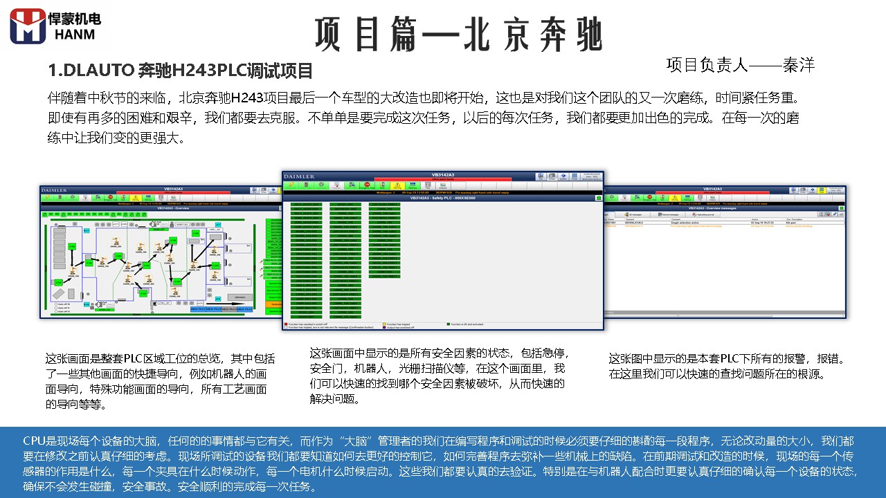Click Tree icon in Safety PLC screenshot toolbar
Image resolution: width=886 pixels, height=498 pixels.
[x=428, y=185]
